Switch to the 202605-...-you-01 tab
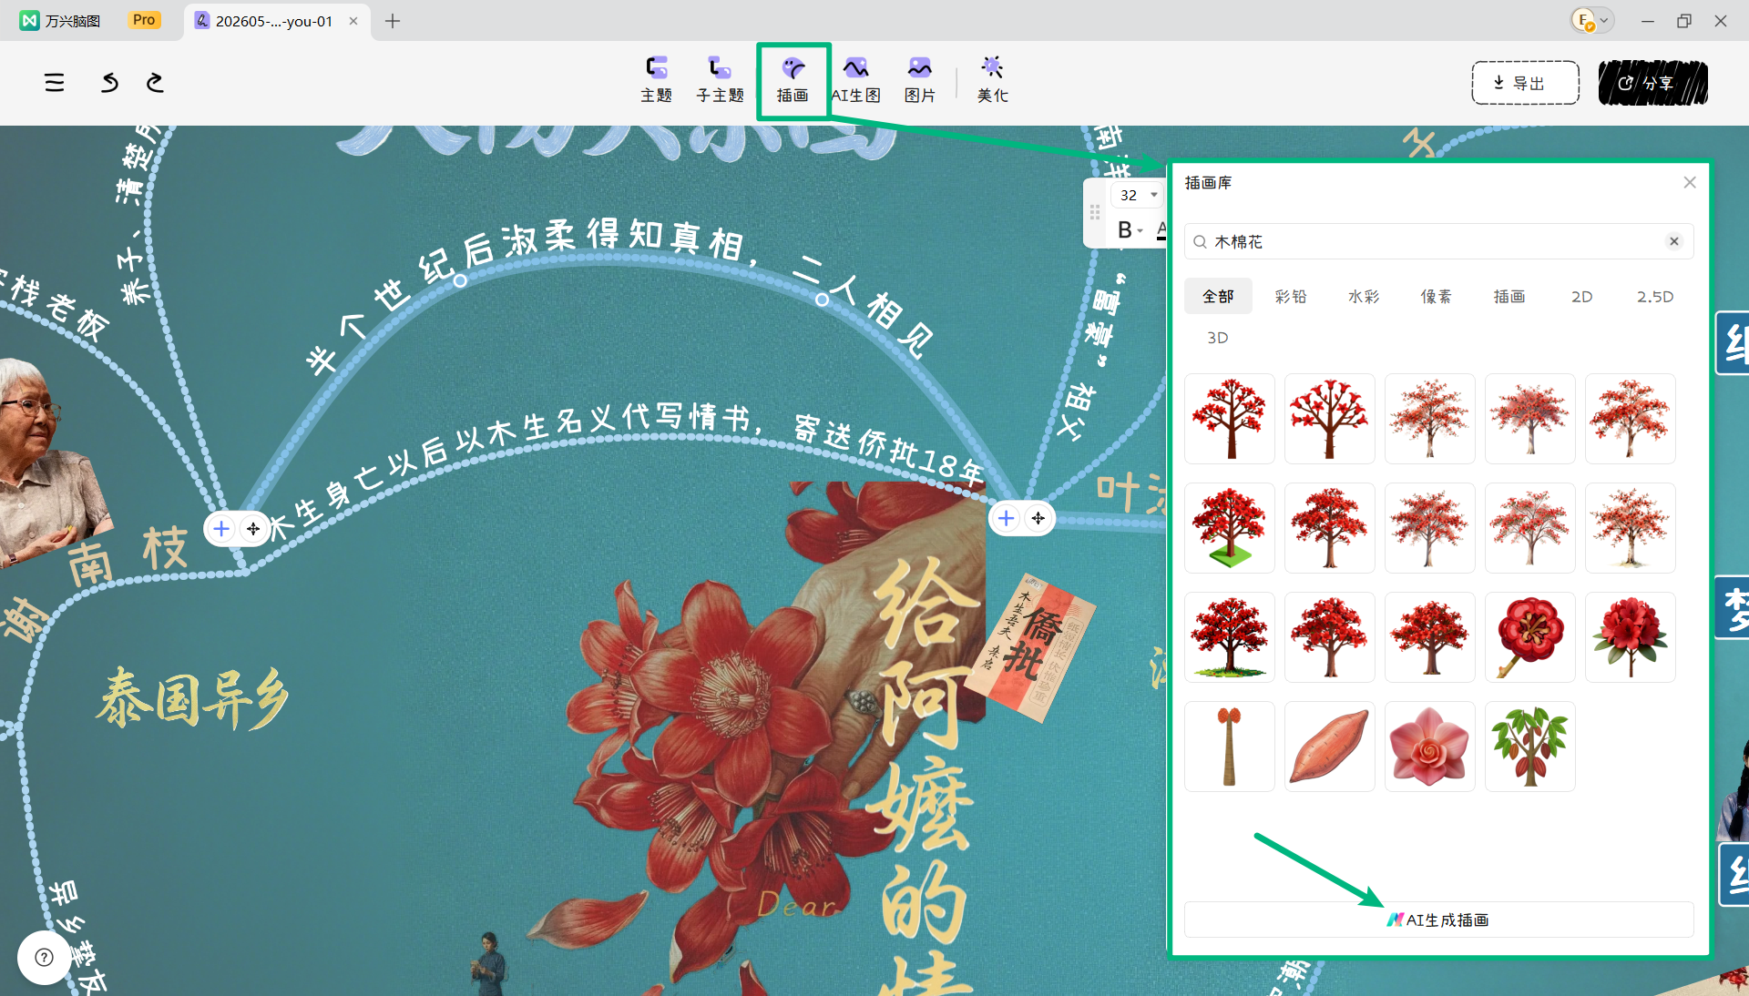Screen dimensions: 1749x996 pos(274,21)
